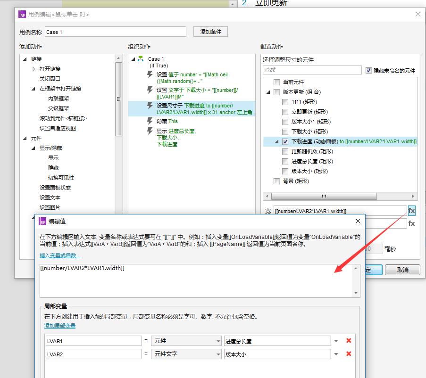The image size is (426, 378).
Task: Select 设置面板状态 action
Action: [x=55, y=188]
